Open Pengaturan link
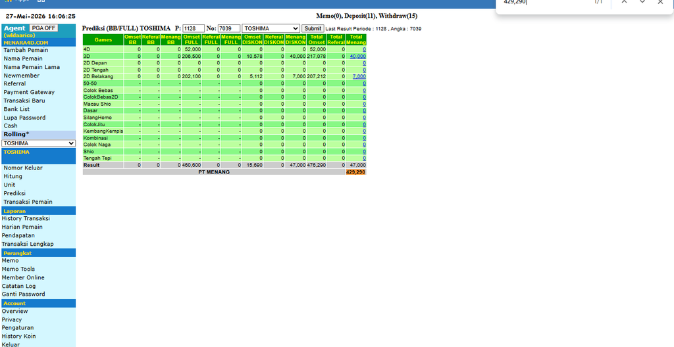Viewport: 674px width, 347px height. 18,328
